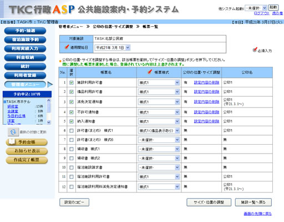This screenshot has width=284, height=222.
Task: Click 設定内容の削除 link for 不許可通知書
Action: 206,112
